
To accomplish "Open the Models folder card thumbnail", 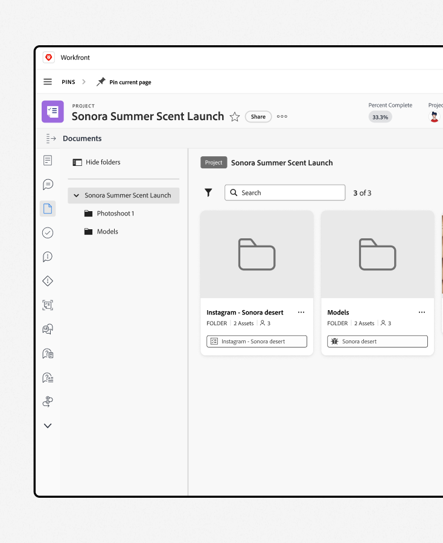I will coord(378,254).
